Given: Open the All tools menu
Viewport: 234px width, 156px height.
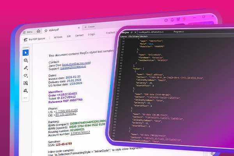Looking at the screenshot, I should point(58,37).
